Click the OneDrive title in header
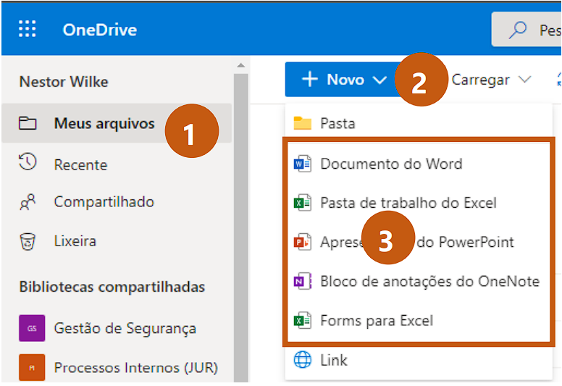This screenshot has width=562, height=386. pyautogui.click(x=100, y=30)
